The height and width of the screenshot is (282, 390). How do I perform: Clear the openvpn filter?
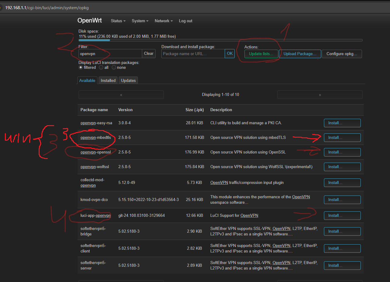point(149,53)
